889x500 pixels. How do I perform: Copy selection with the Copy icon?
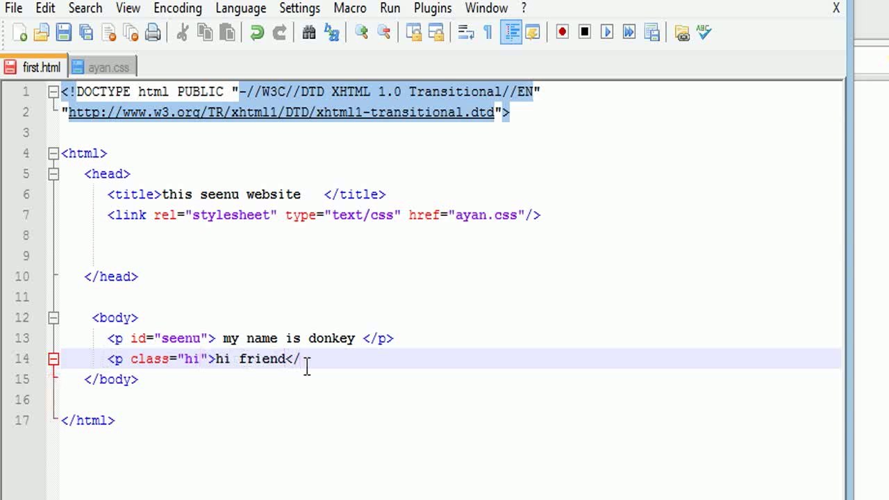tap(205, 33)
